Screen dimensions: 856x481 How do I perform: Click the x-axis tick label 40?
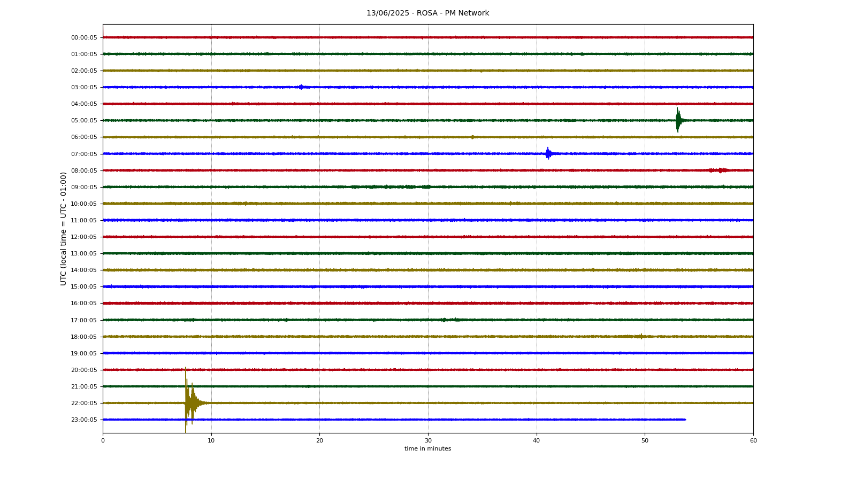point(537,441)
